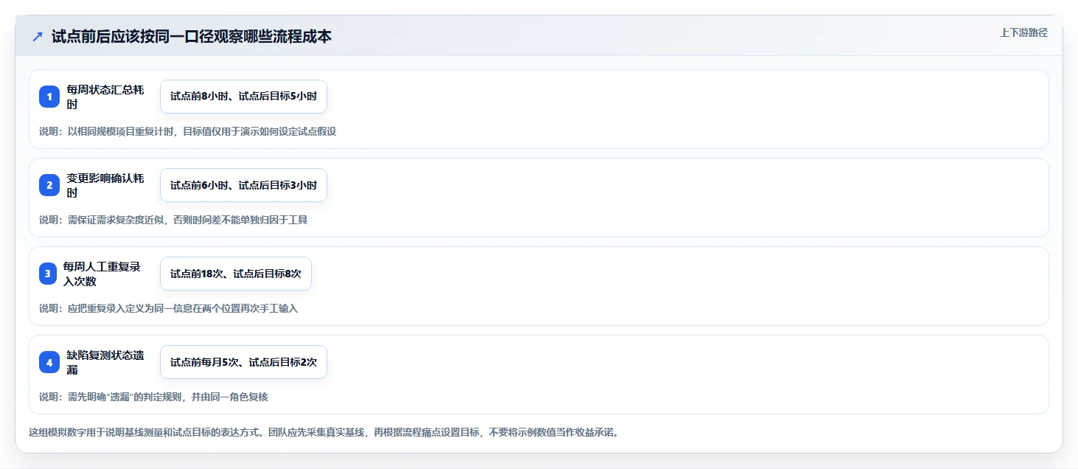Click the note defining 重复录入 as manual re-entry
The height and width of the screenshot is (469, 1078).
168,308
